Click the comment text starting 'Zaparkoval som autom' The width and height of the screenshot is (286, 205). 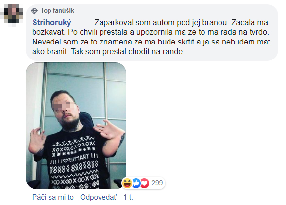(x=151, y=37)
